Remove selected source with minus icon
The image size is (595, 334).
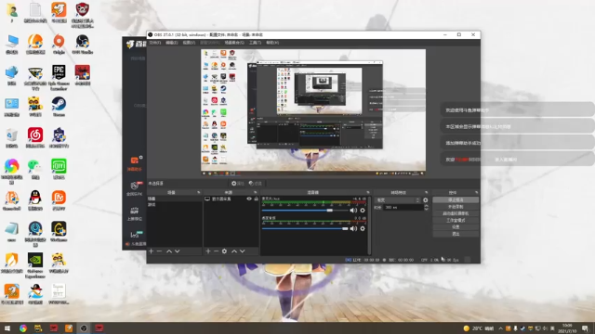216,251
